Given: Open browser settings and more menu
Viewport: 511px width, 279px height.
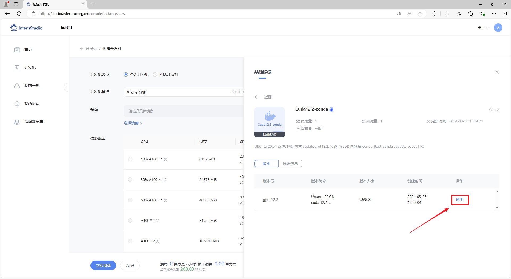Looking at the screenshot, I should (x=494, y=14).
